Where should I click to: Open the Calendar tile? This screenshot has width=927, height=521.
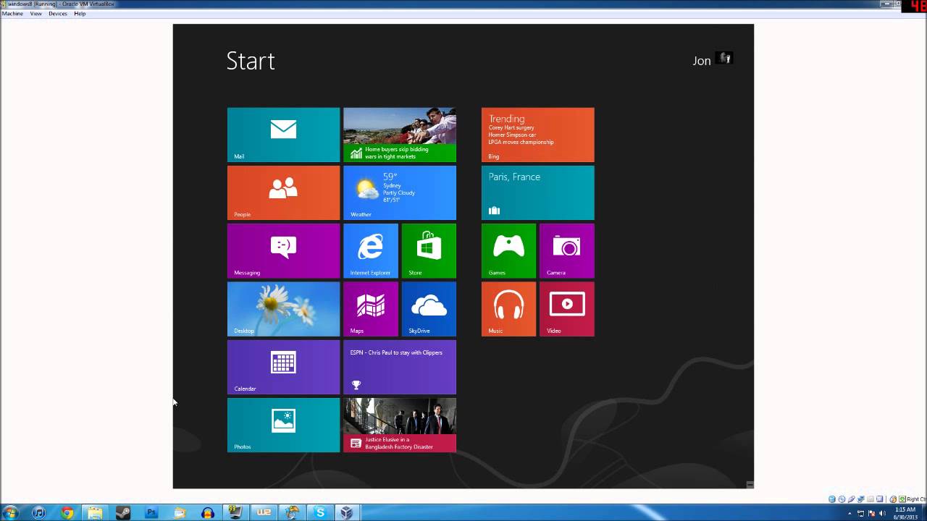(283, 367)
